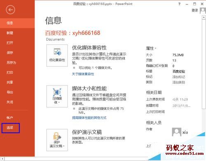Click the 相关人员 section header
Image resolution: width=206 pixels, height=161 pixels.
pos(154,123)
